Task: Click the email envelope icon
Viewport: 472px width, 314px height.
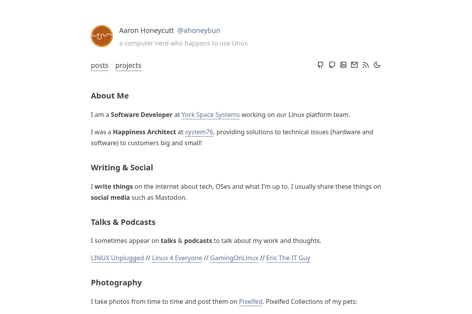Action: [x=354, y=65]
